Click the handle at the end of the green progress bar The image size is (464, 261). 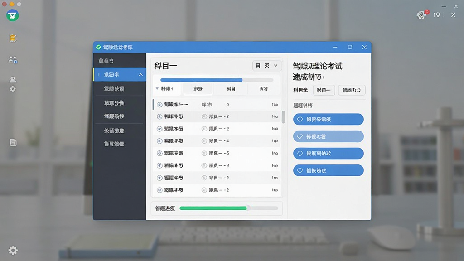pos(249,208)
